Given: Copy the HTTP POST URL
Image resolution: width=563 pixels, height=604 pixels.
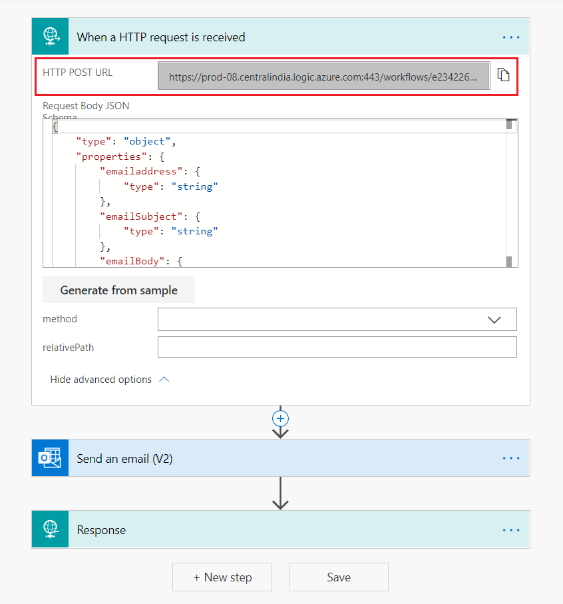Looking at the screenshot, I should click(504, 75).
